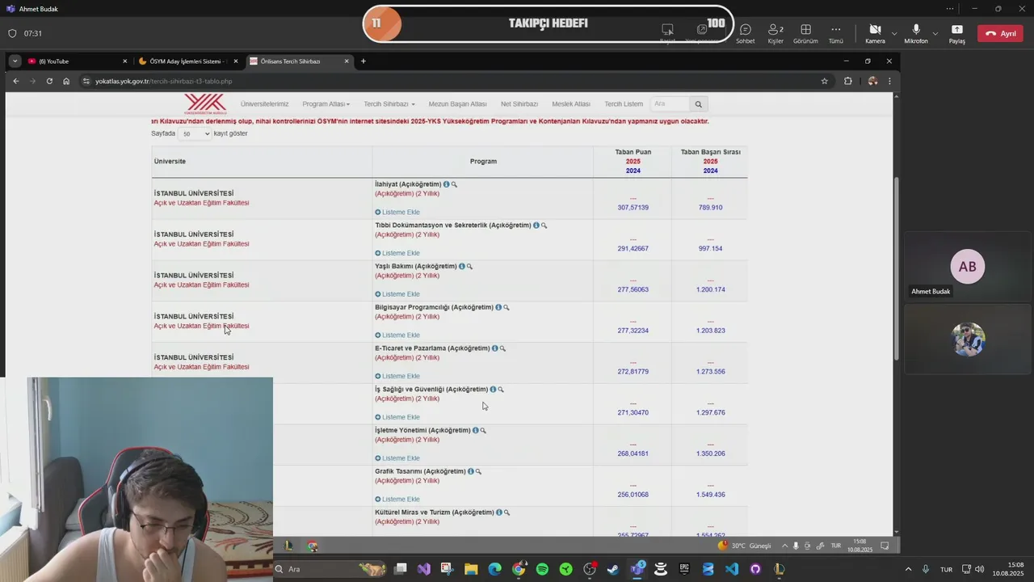1034x582 pixels.
Task: Open magnifier icon next to Bilgisayar Programcılığı
Action: pos(506,307)
